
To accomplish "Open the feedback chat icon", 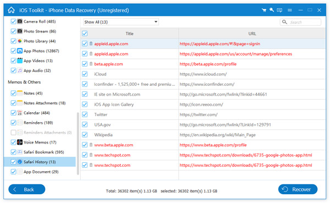I will point(279,10).
